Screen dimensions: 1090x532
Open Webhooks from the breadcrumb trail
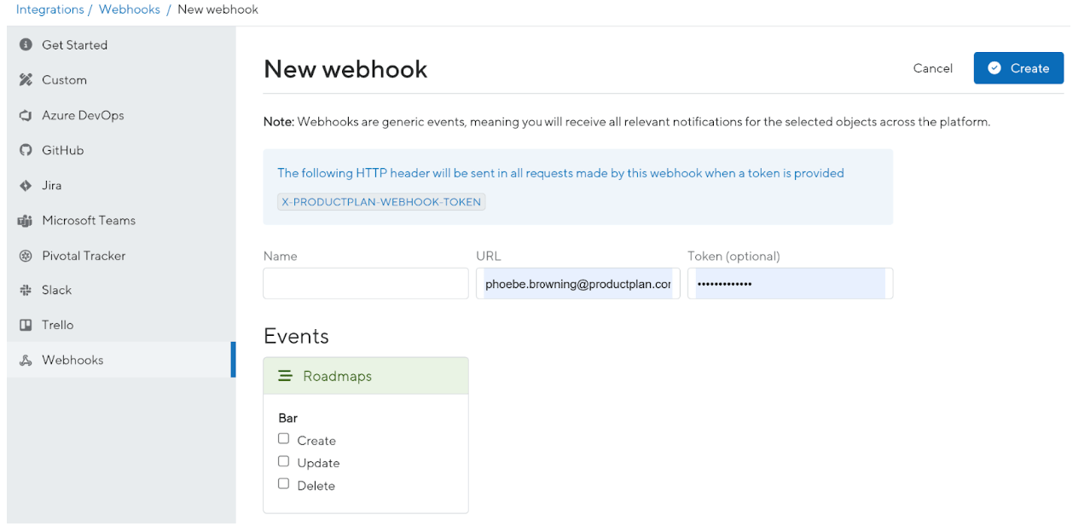[129, 9]
